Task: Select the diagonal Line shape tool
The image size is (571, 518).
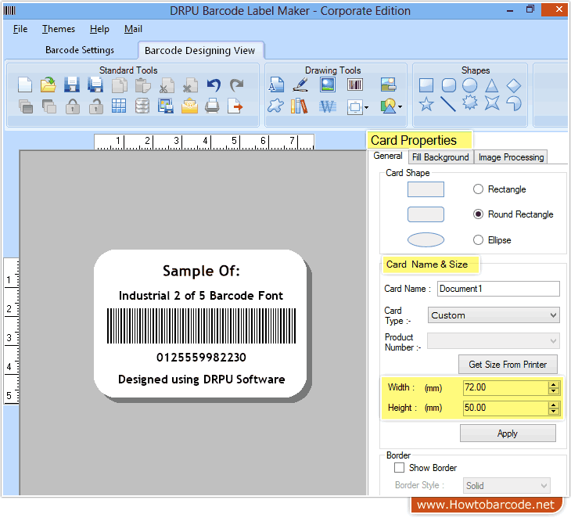Action: tap(448, 104)
